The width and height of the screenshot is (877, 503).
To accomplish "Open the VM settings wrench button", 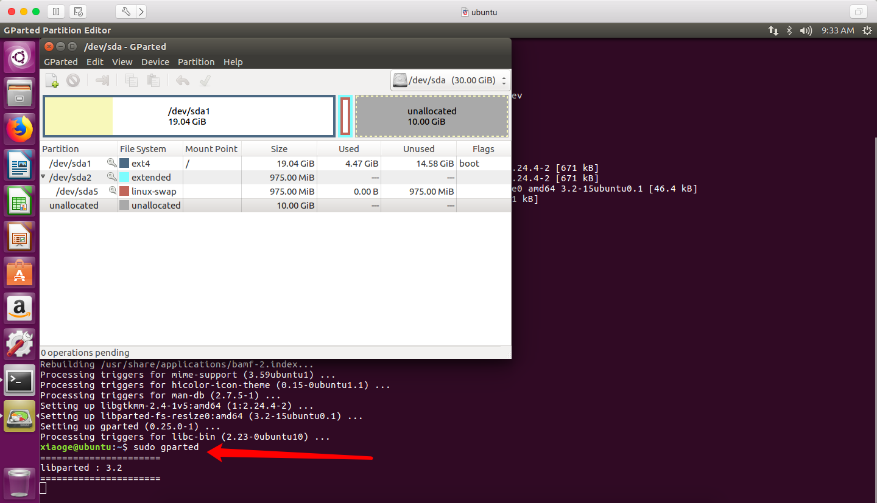I will [x=125, y=12].
